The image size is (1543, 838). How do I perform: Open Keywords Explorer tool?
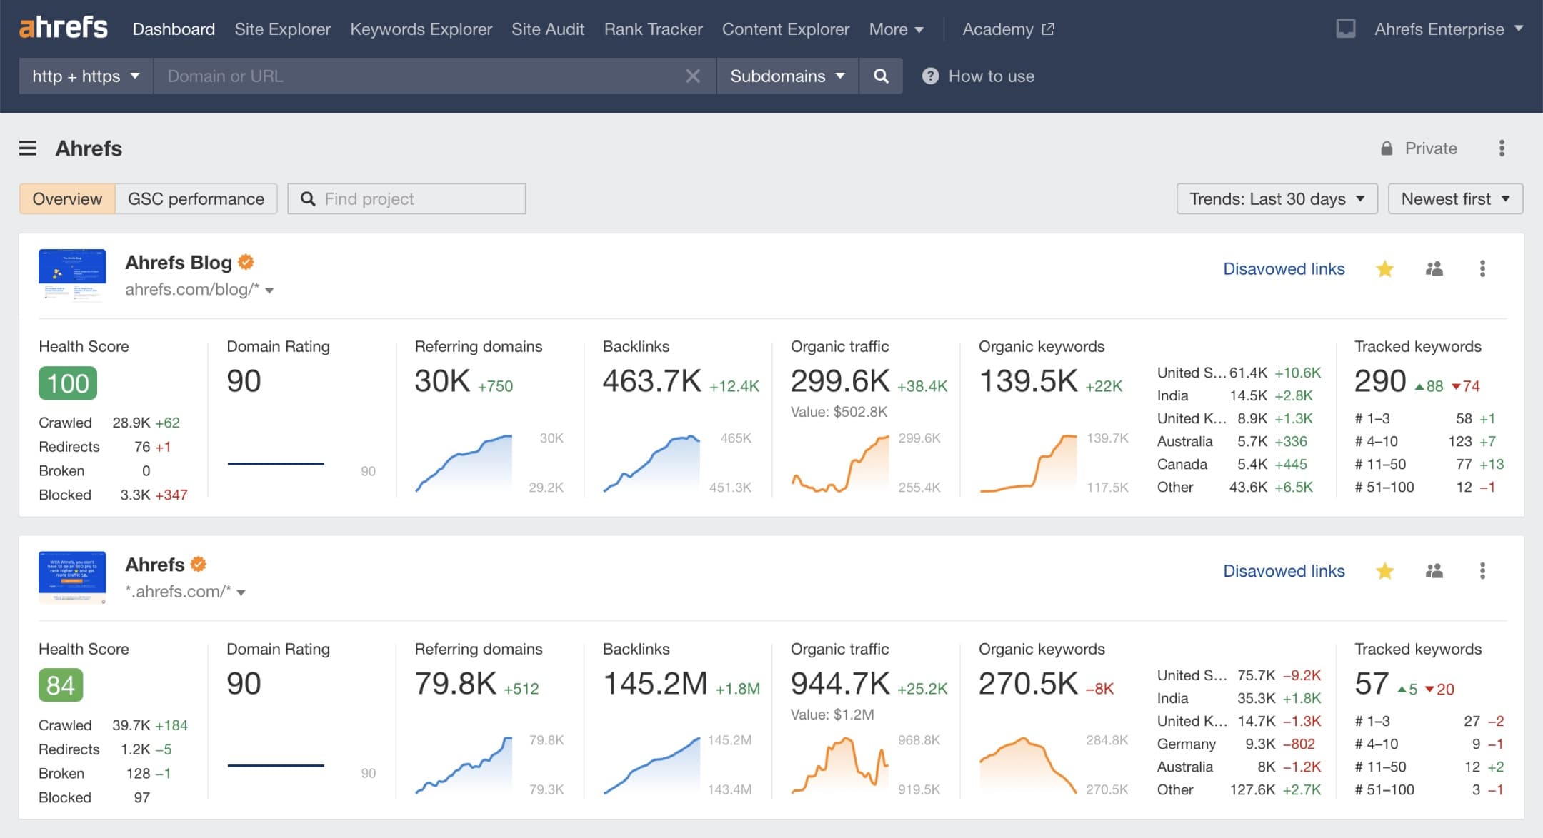(420, 29)
